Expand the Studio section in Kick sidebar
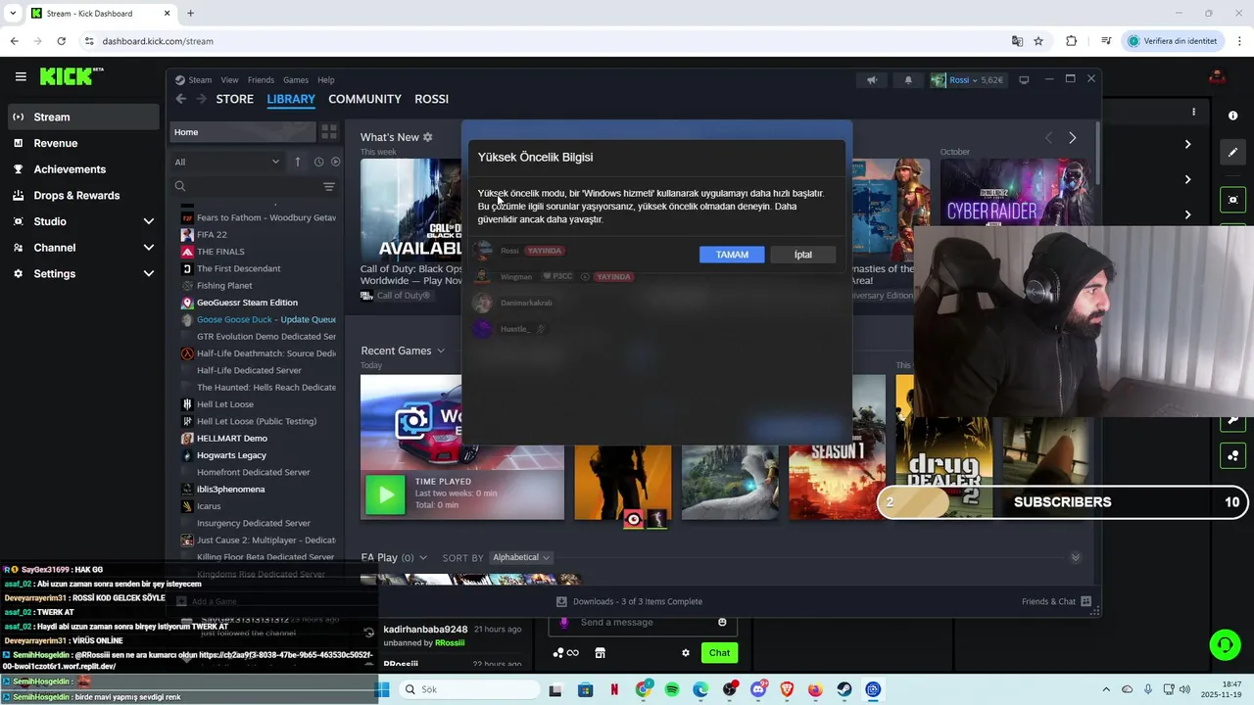 click(149, 221)
